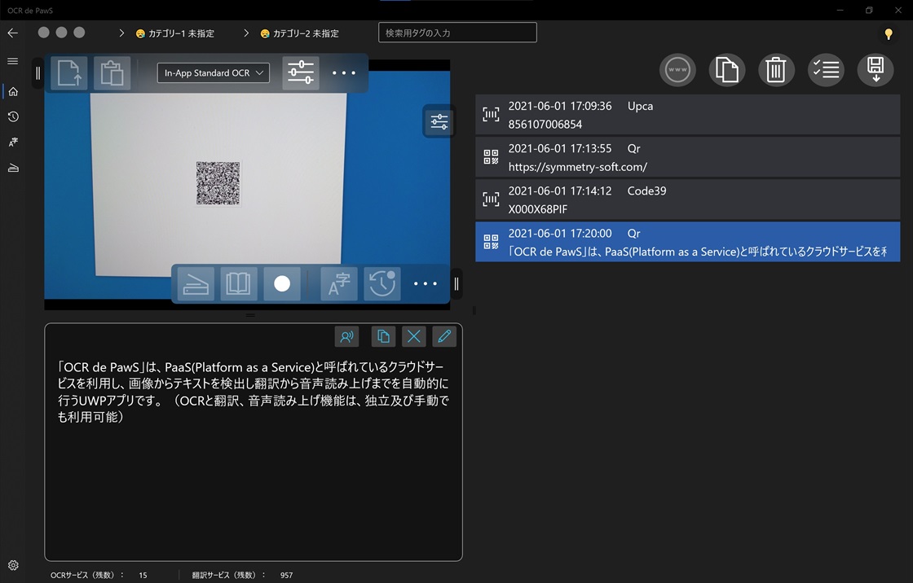Open the scanner page in sidebar
The image size is (913, 583).
[13, 169]
